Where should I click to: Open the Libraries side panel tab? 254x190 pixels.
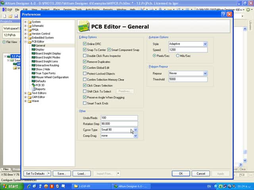pos(250,25)
